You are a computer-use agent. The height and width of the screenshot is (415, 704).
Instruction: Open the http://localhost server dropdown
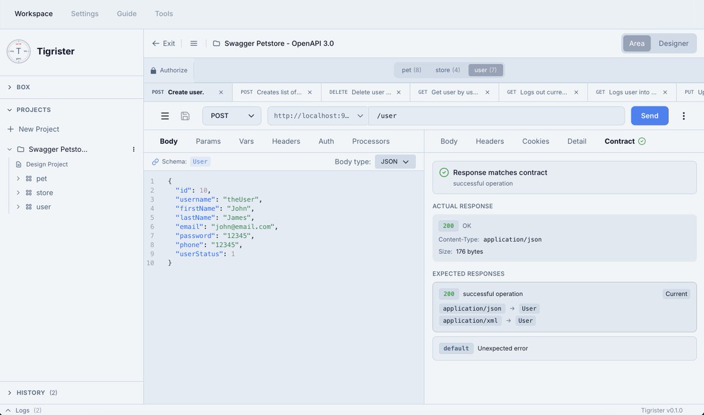[x=318, y=116]
